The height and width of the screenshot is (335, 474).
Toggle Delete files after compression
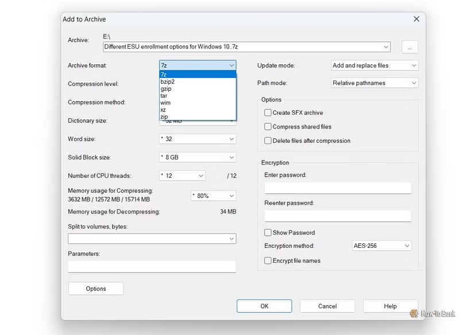tap(268, 141)
